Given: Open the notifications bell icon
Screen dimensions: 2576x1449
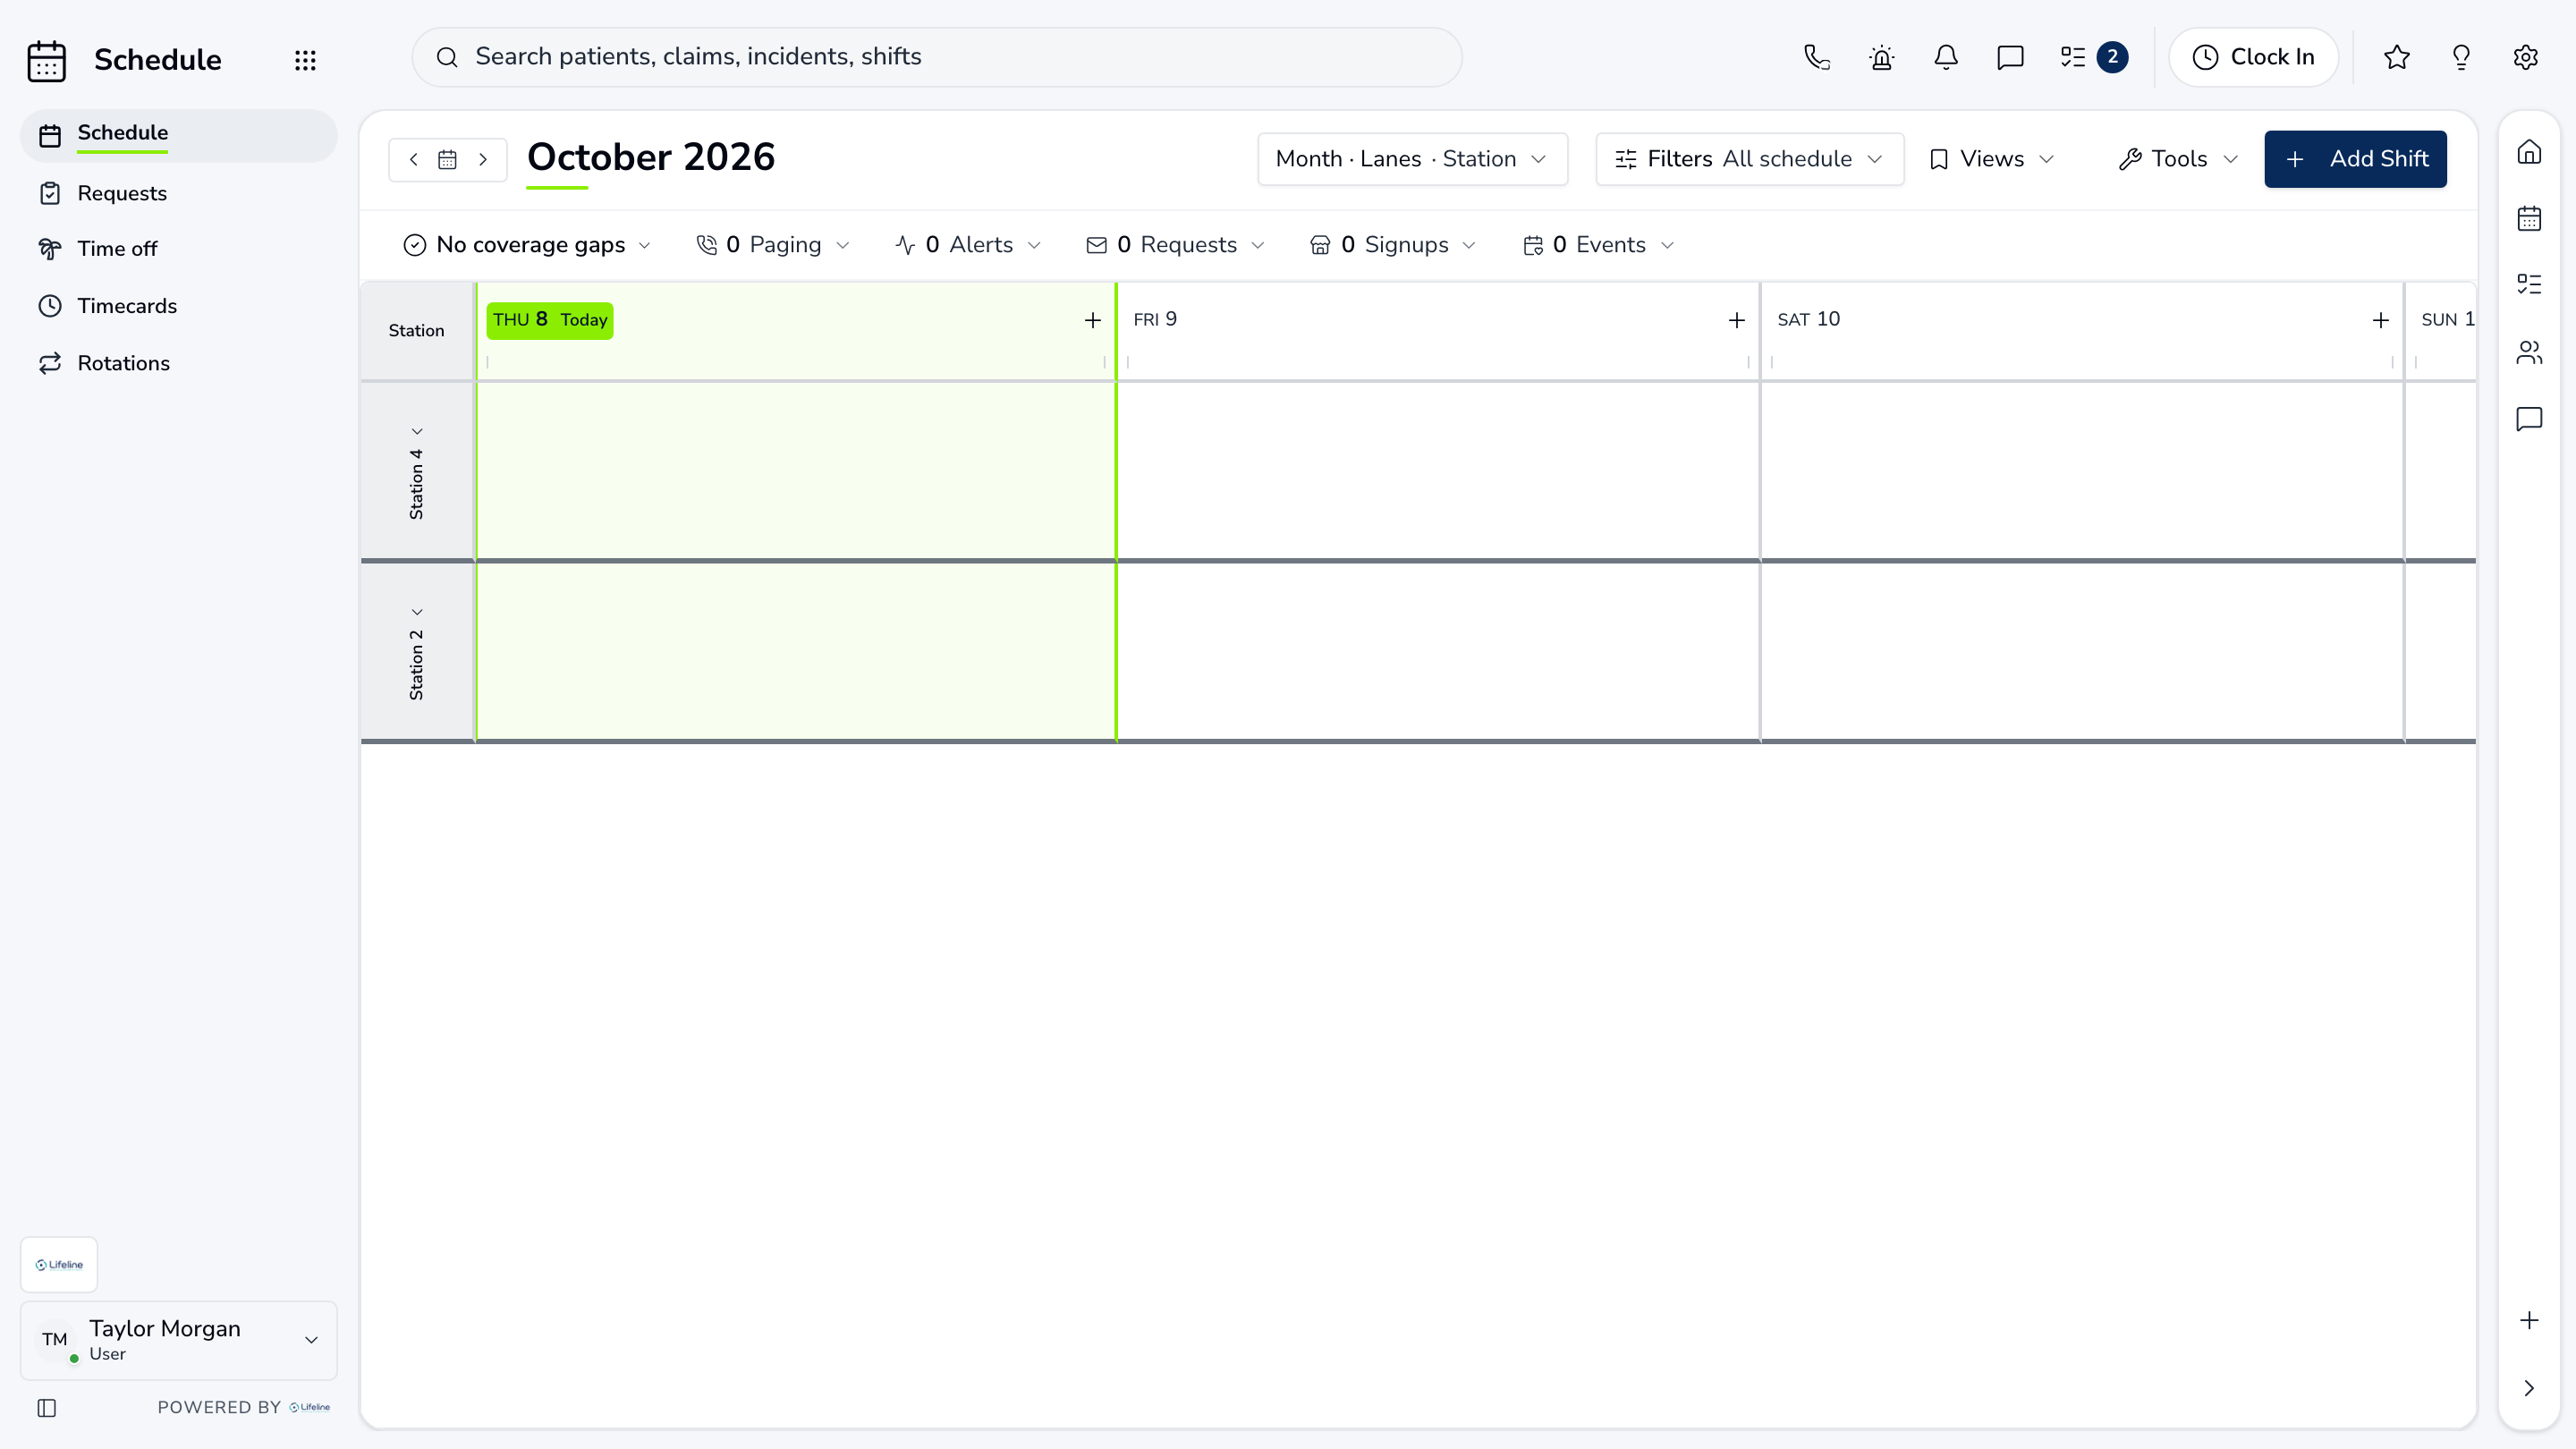Looking at the screenshot, I should pos(1946,57).
